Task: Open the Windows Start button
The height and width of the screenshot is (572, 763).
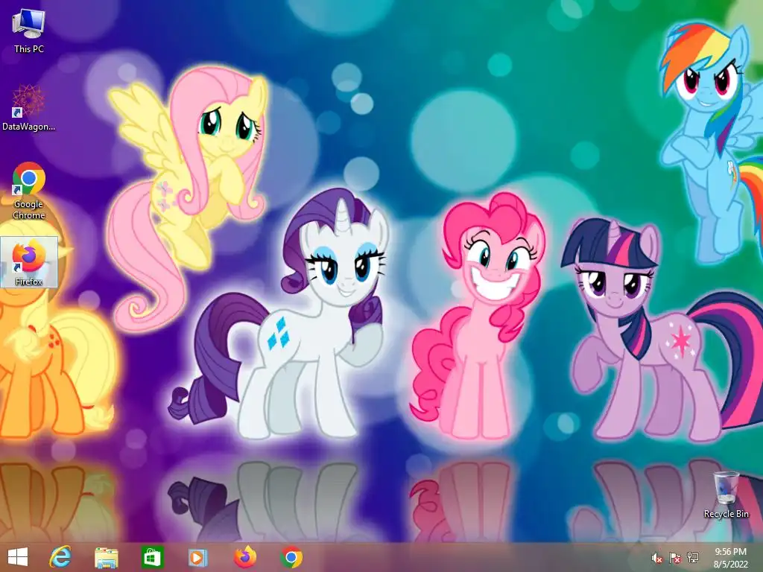Action: (x=18, y=557)
